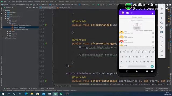172x96 pixels.
Task: Click the collapse all icon in Project panel
Action: click(x=30, y=8)
